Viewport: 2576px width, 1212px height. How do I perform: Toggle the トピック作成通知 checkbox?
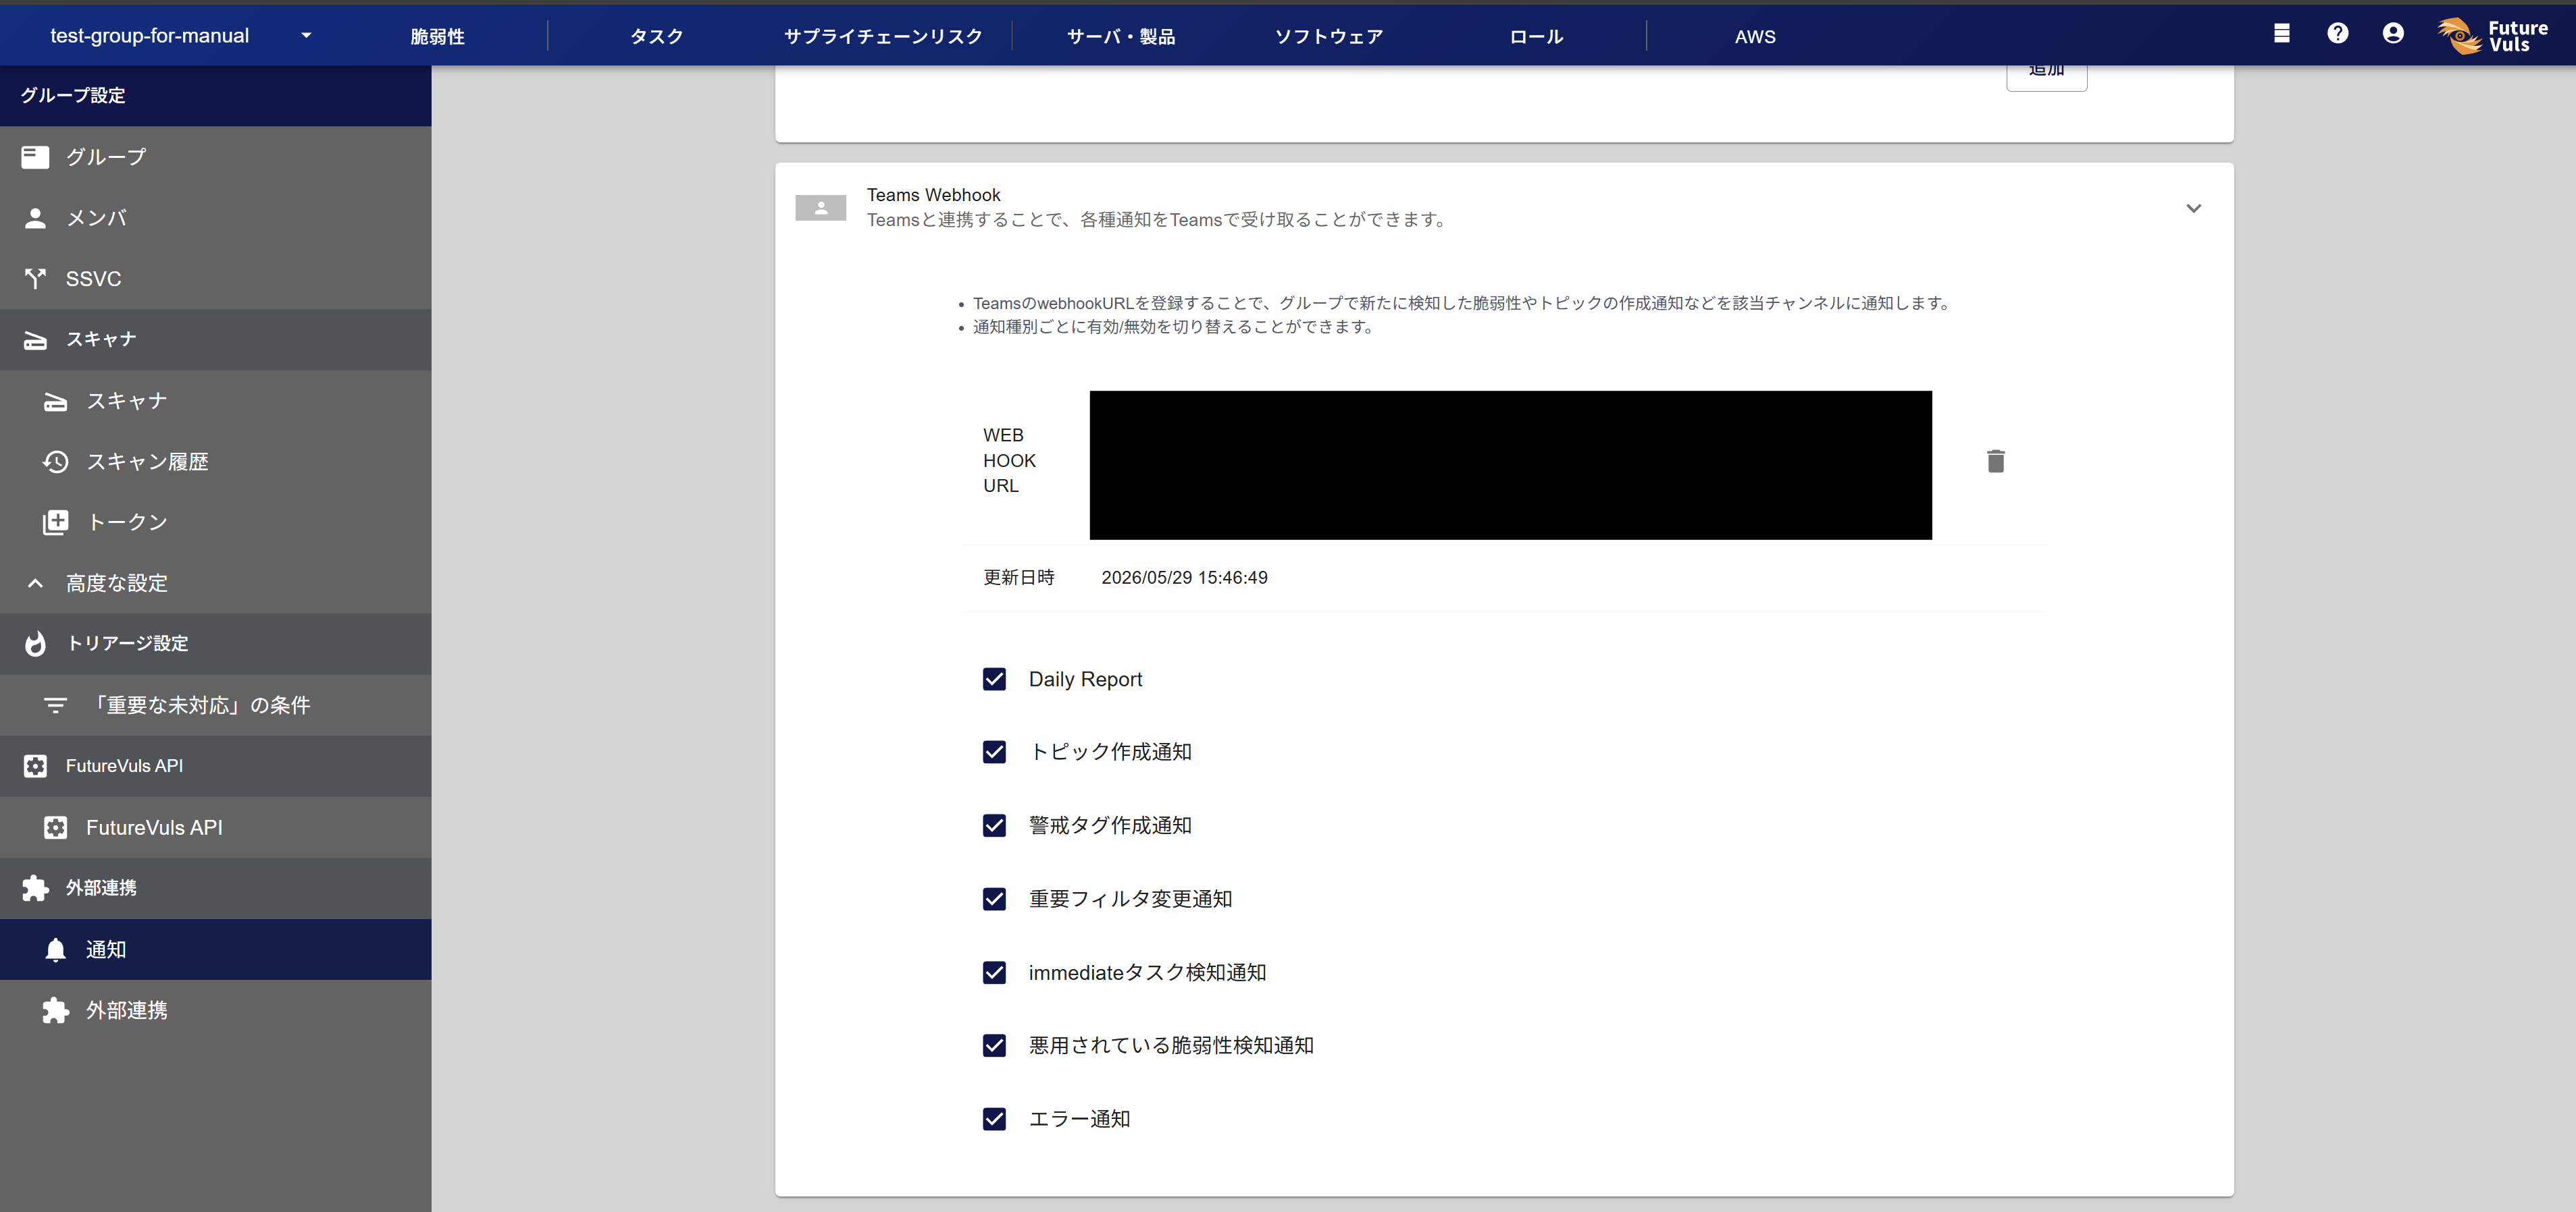coord(994,752)
